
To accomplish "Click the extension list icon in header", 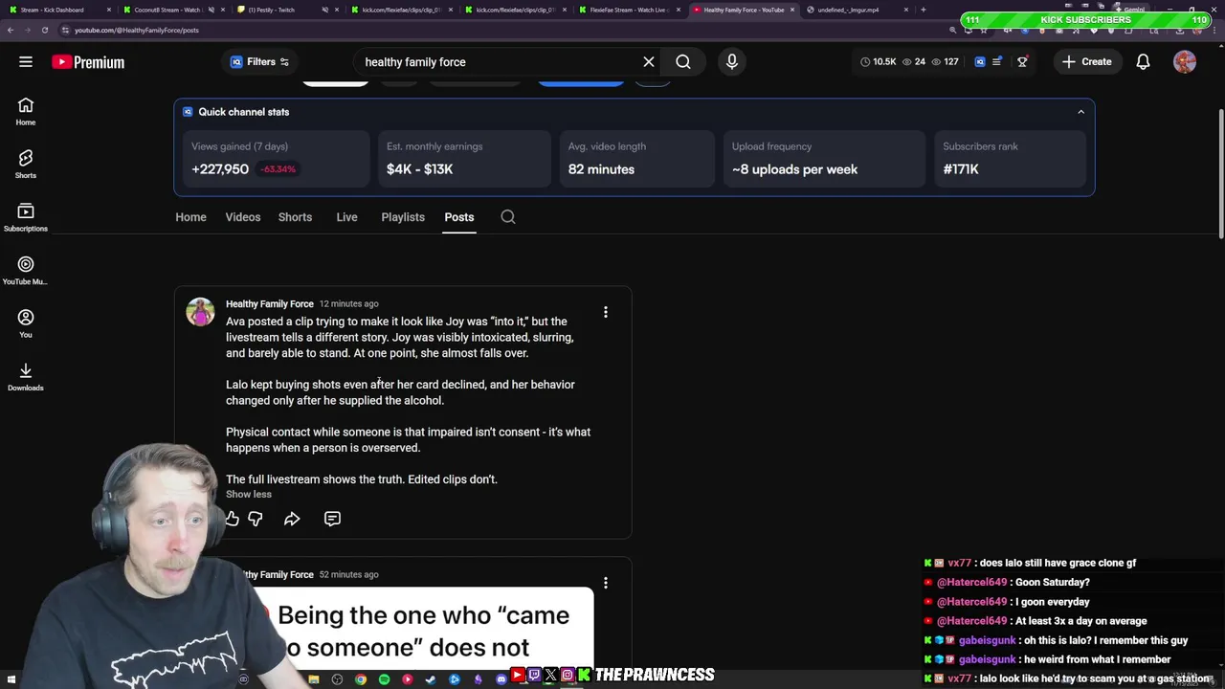I will pyautogui.click(x=997, y=62).
